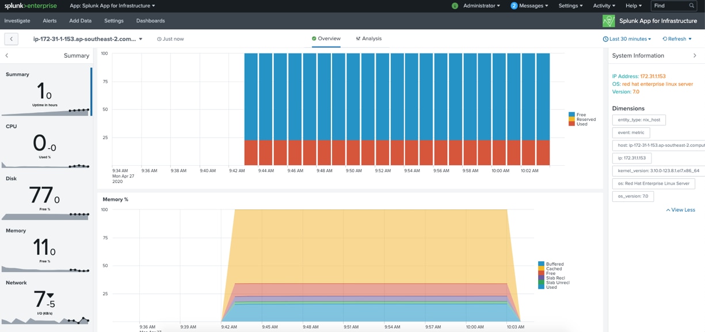This screenshot has height=332, width=705.
Task: Collapse System Information panel with right chevron
Action: click(695, 56)
